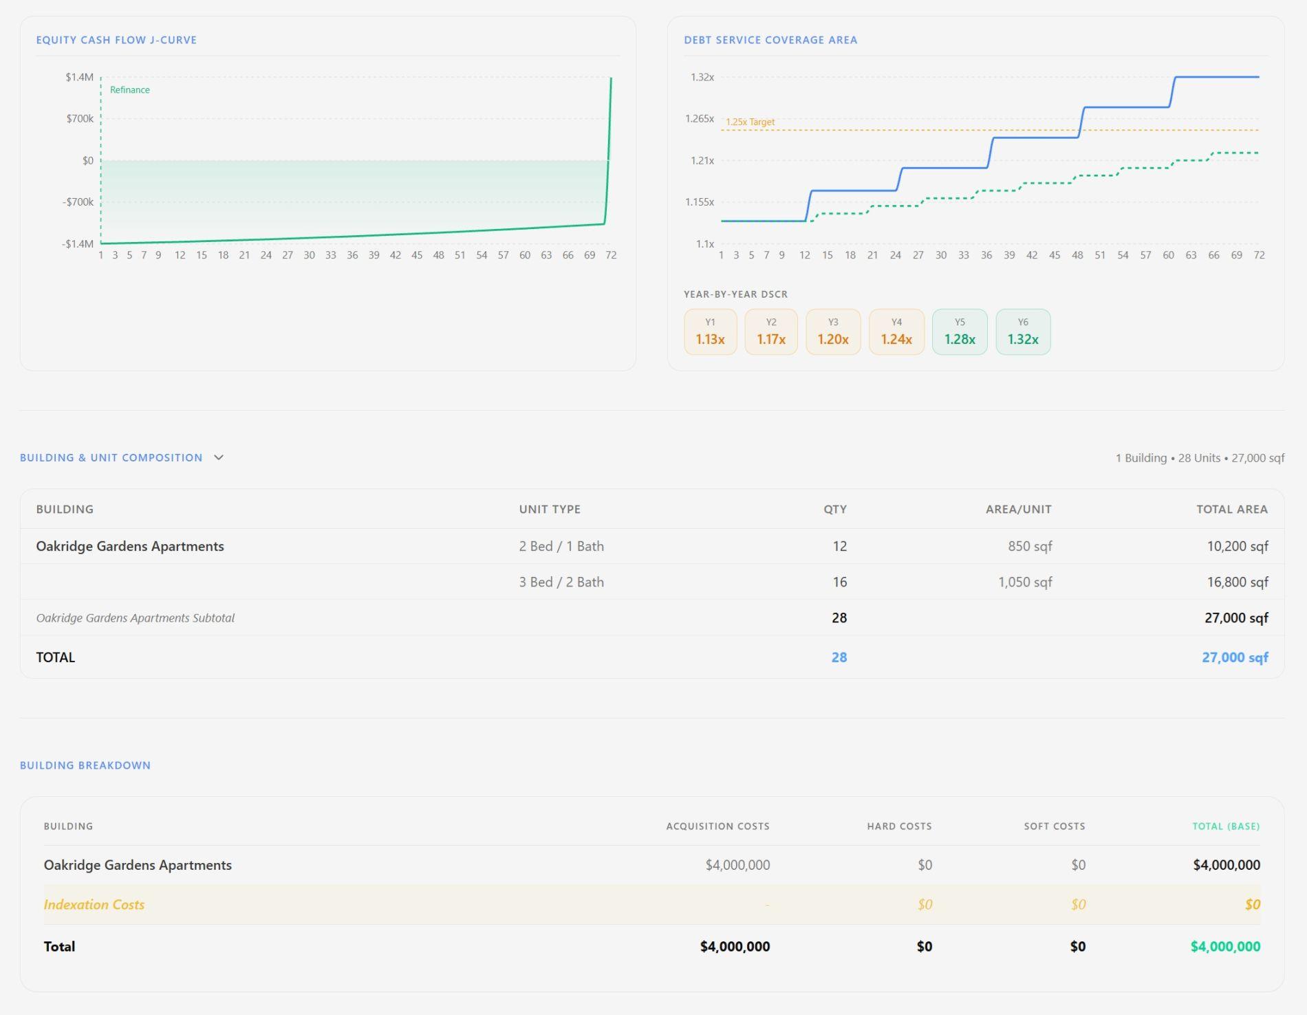Select the Y2 1.17x DSCR badge
The height and width of the screenshot is (1015, 1307).
click(771, 332)
